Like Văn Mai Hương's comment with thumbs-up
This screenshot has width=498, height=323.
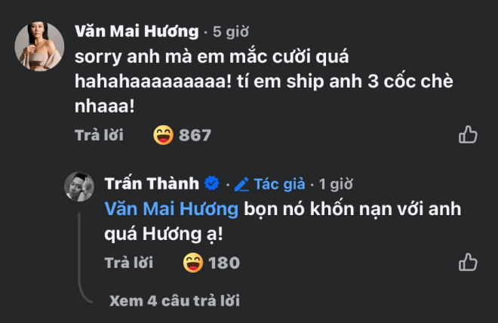point(468,135)
